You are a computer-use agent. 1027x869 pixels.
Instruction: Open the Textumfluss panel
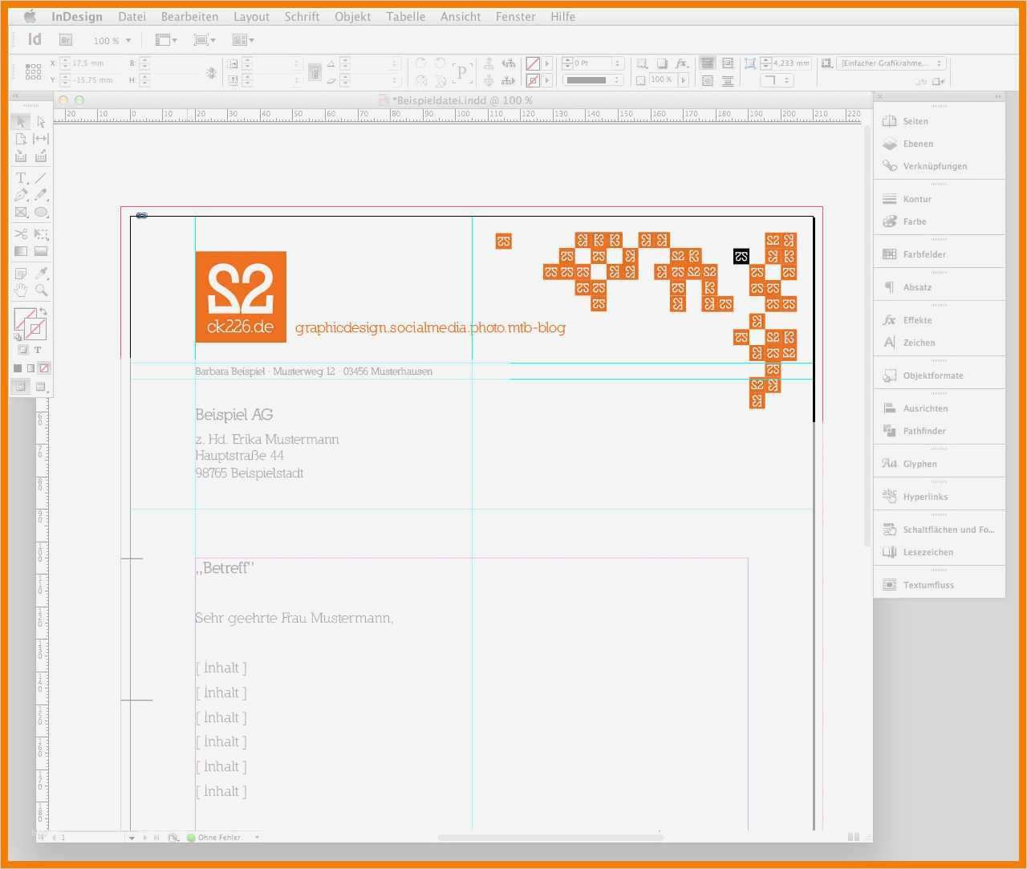[x=928, y=584]
